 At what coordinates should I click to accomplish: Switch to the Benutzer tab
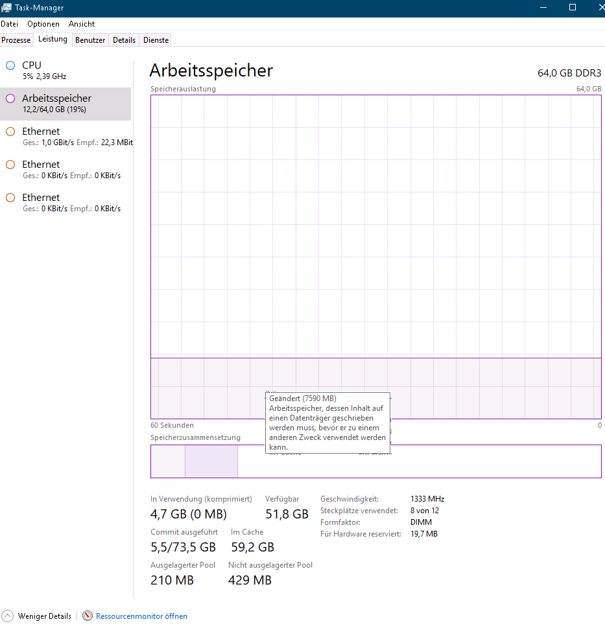click(90, 40)
